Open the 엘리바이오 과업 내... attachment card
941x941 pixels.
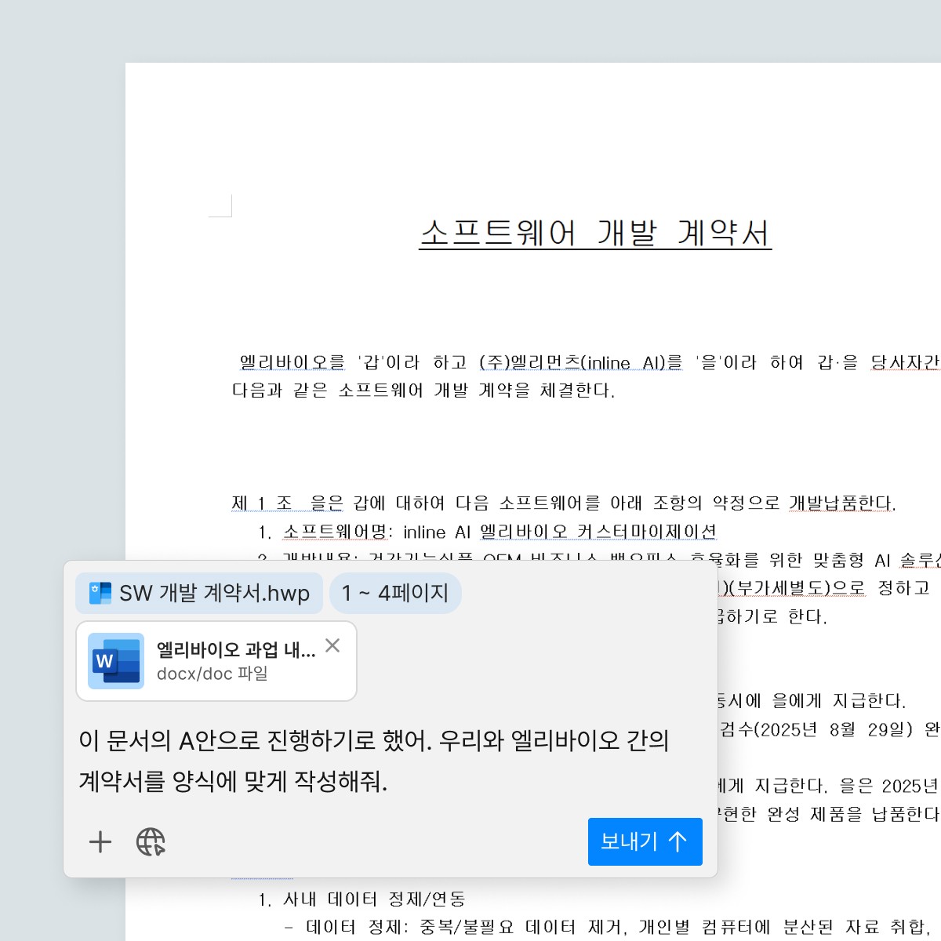(216, 661)
